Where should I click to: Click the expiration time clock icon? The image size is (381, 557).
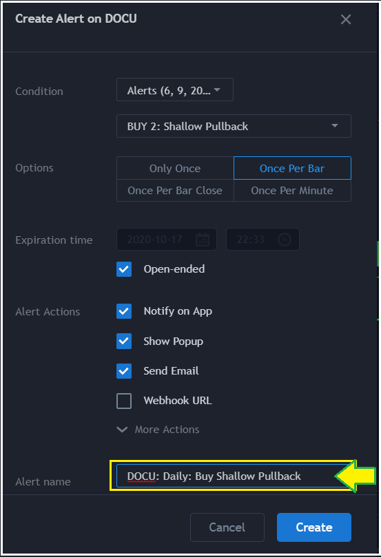pyautogui.click(x=285, y=240)
